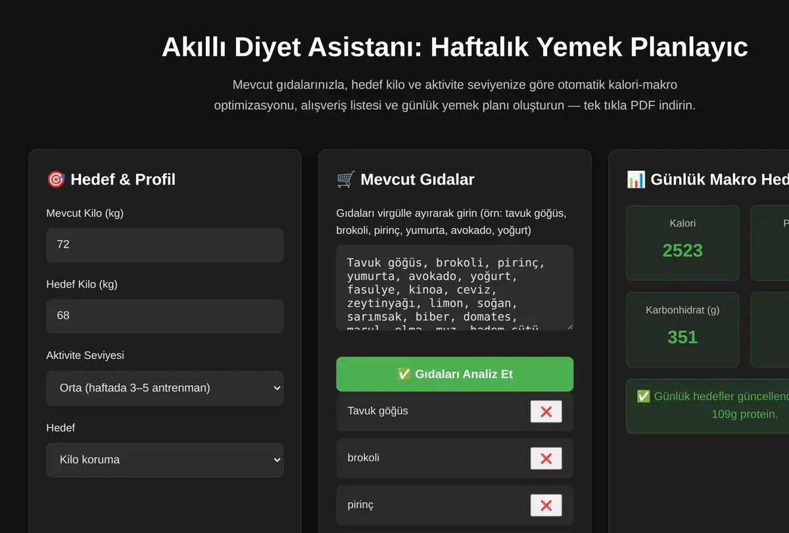Viewport: 789px width, 533px height.
Task: Remove brokoli from the food list
Action: pos(546,459)
